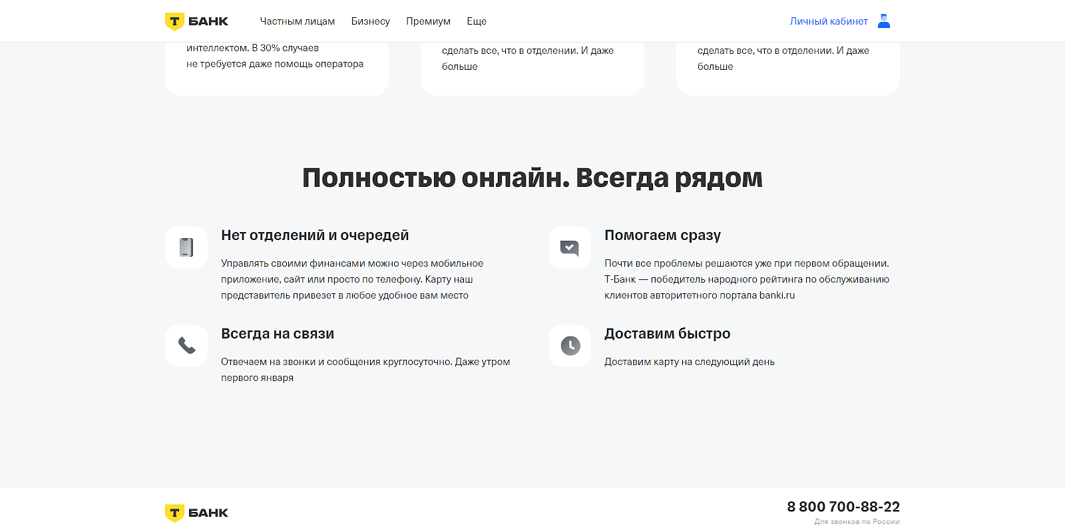Open 'Личный кабинет' login link

click(828, 21)
